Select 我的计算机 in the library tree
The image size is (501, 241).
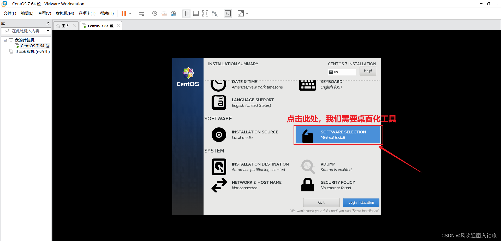point(25,40)
